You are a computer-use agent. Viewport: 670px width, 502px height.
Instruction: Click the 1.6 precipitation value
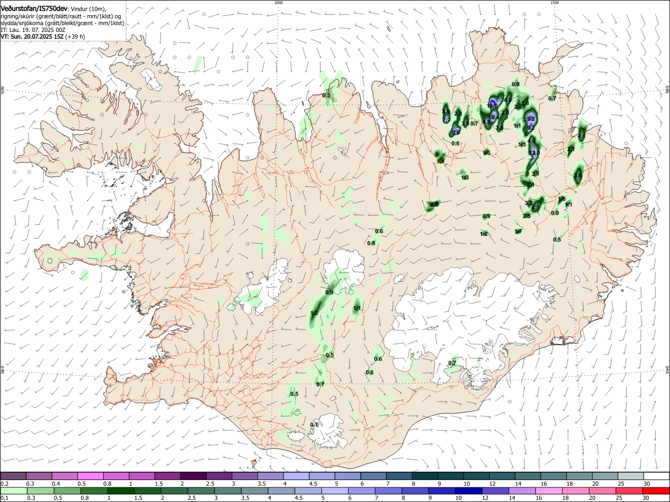pos(562,199)
